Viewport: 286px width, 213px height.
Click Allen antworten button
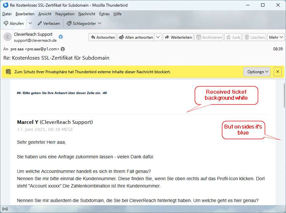pos(136,37)
